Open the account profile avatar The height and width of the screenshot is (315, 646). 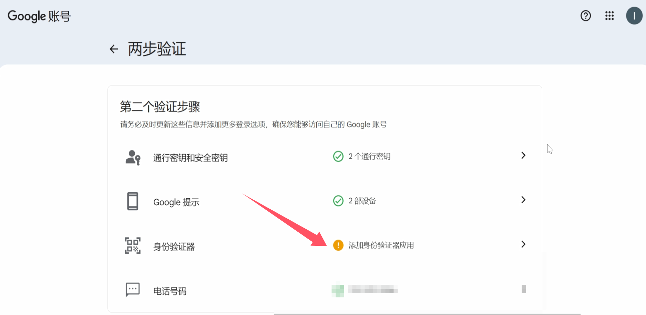pyautogui.click(x=634, y=16)
